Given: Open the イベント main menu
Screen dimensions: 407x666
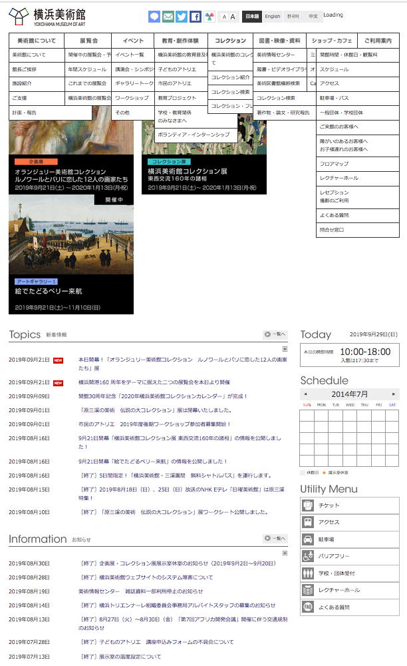Looking at the screenshot, I should 133,41.
